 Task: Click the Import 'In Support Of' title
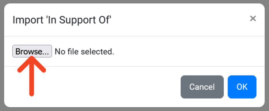tap(62, 20)
